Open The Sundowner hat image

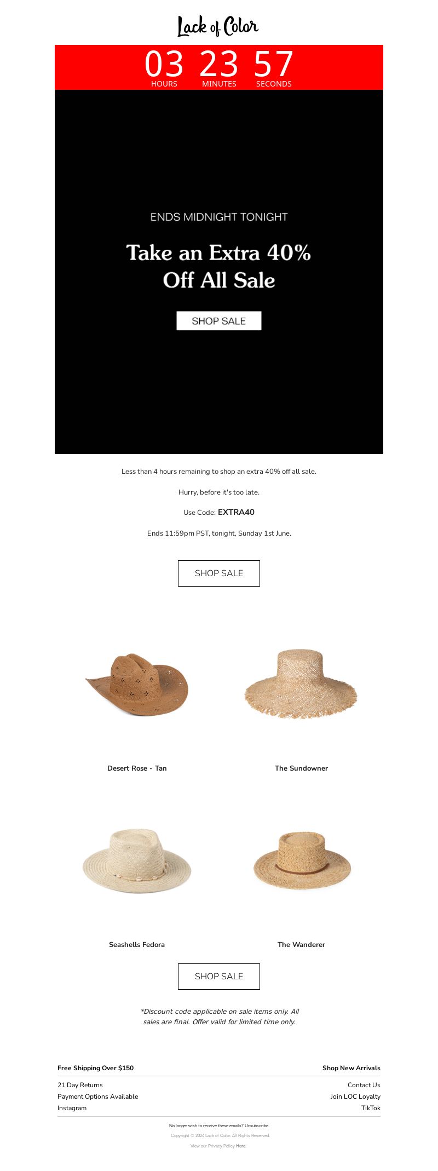click(x=301, y=684)
